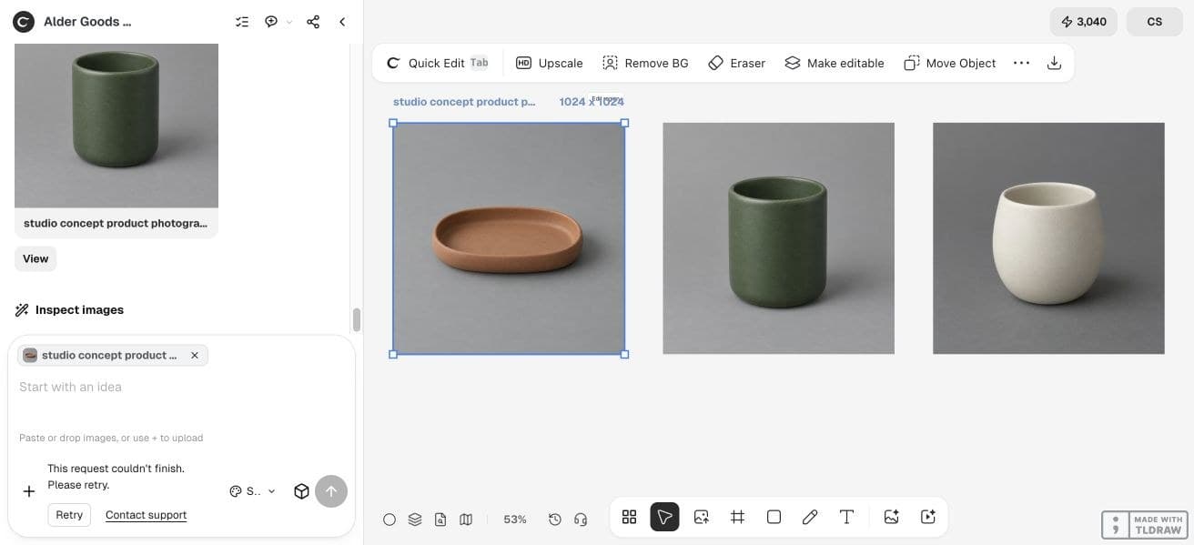Choose the image upload tool

(x=701, y=517)
